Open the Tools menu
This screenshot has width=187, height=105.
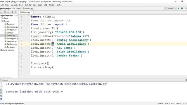click(40, 5)
